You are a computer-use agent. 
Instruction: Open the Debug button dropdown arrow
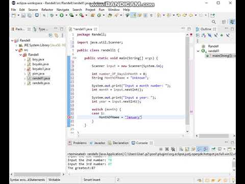tap(57, 15)
